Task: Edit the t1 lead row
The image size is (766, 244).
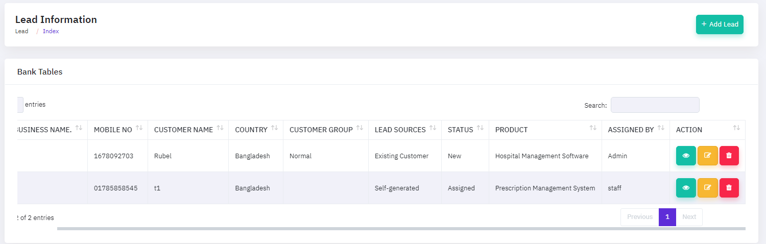Action: coord(707,188)
